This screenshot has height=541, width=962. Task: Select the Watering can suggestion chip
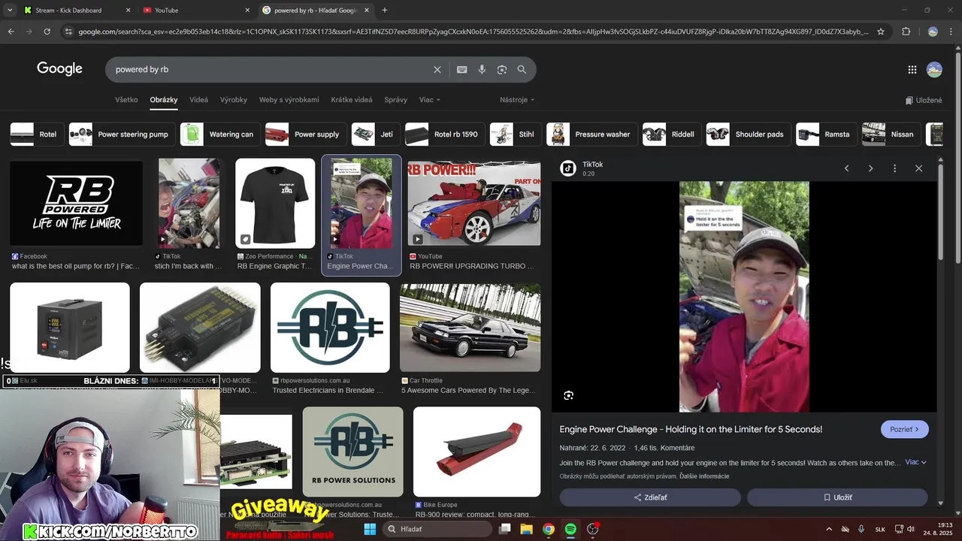(x=220, y=134)
